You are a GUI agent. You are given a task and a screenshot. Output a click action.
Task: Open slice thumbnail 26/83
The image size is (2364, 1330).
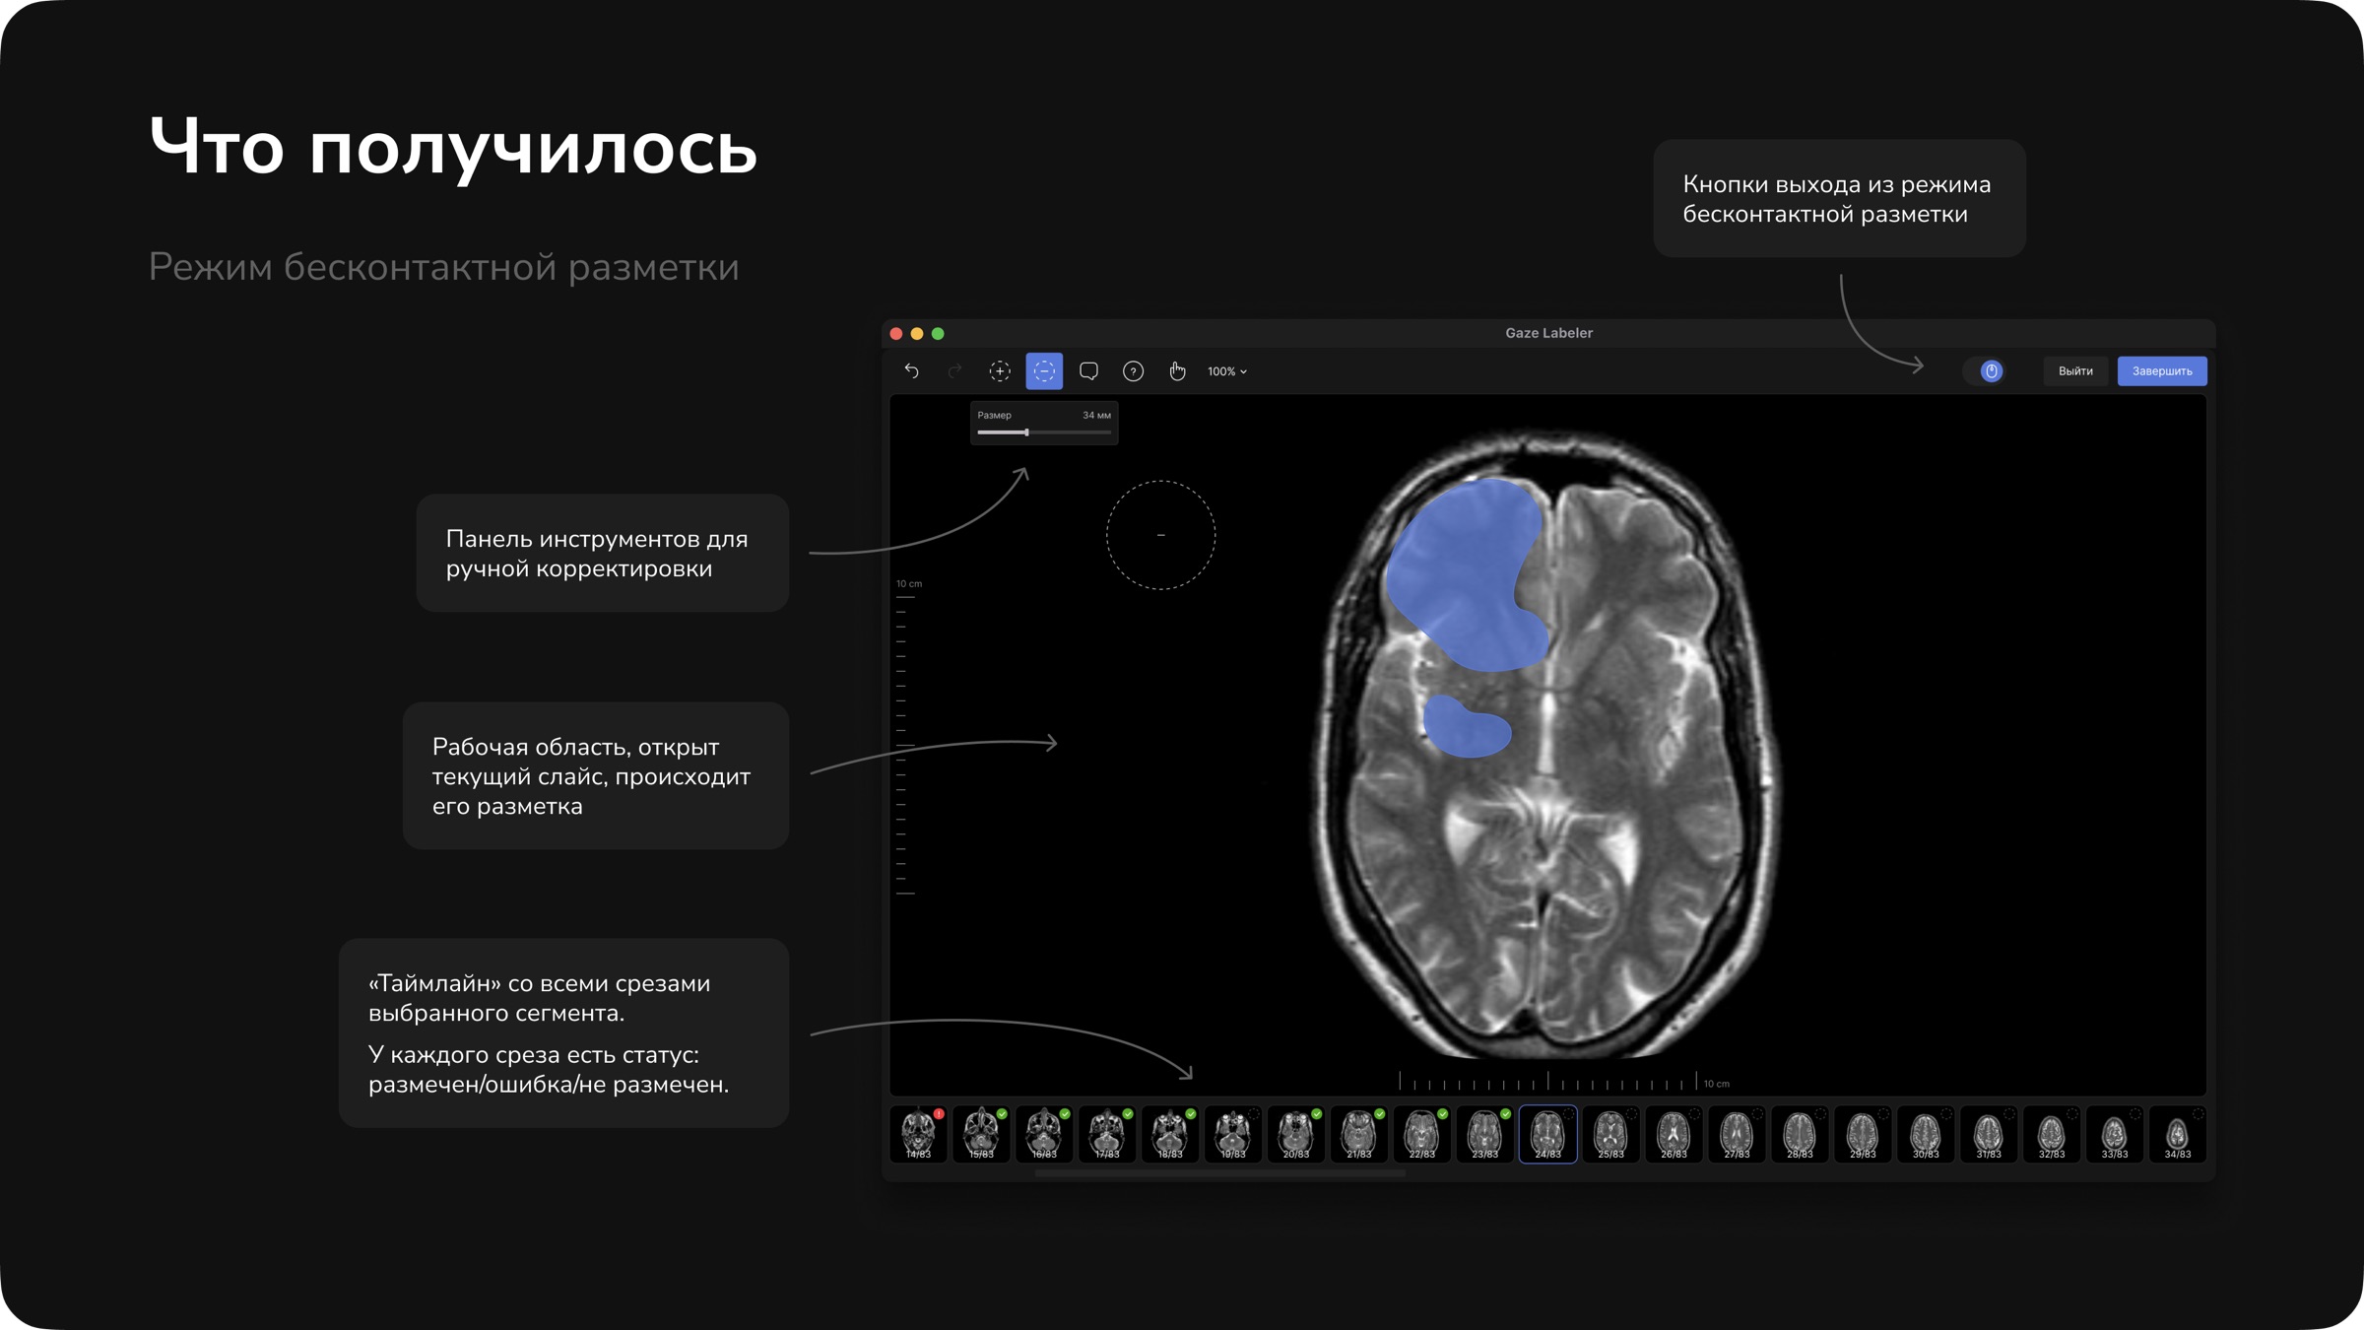(x=1674, y=1134)
